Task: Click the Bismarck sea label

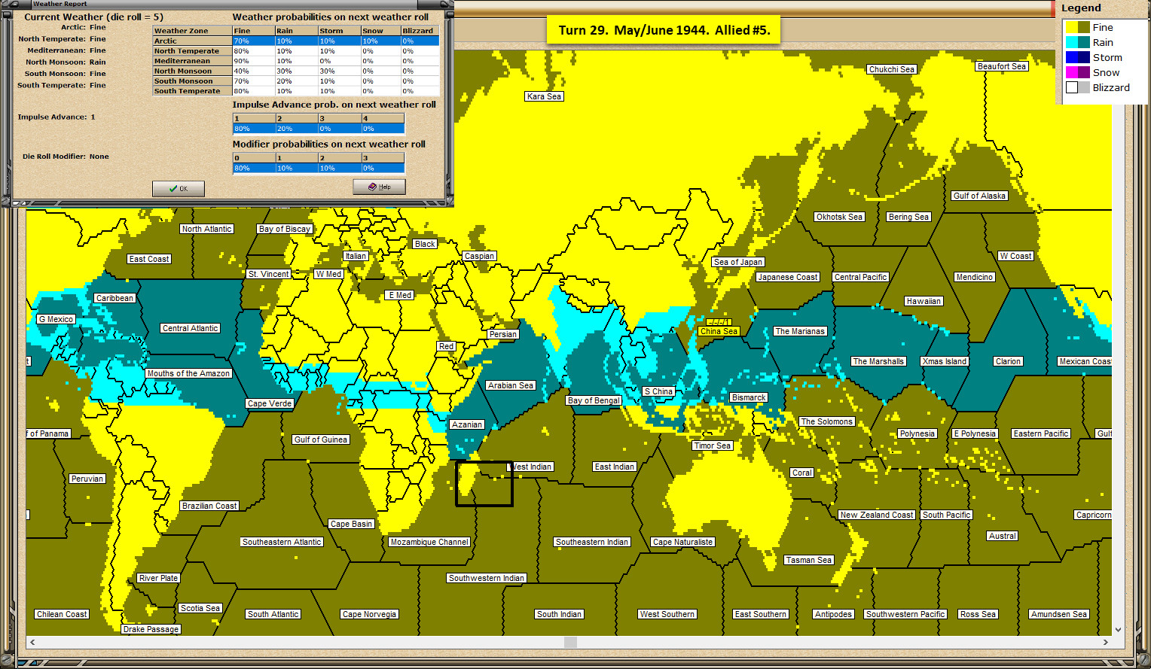Action: (749, 397)
